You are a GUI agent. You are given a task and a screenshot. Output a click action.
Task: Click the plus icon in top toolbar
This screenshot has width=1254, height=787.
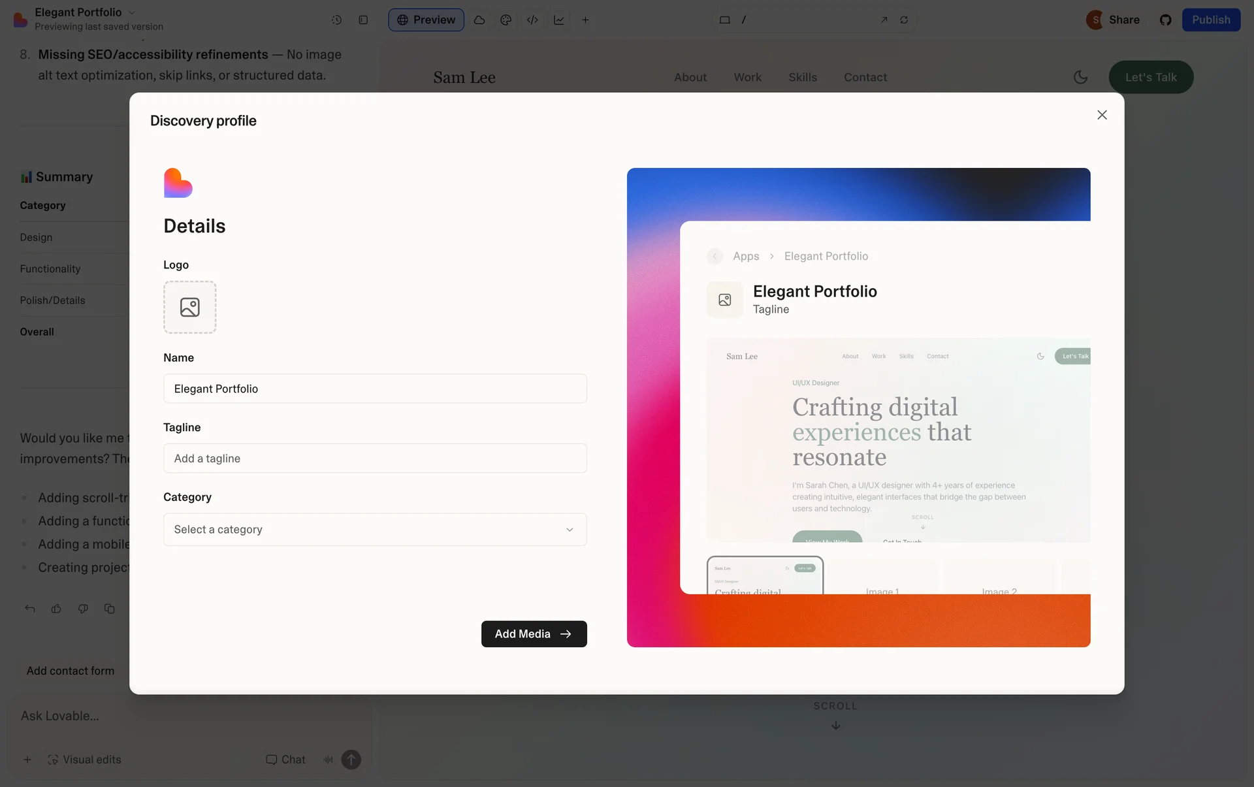tap(585, 20)
